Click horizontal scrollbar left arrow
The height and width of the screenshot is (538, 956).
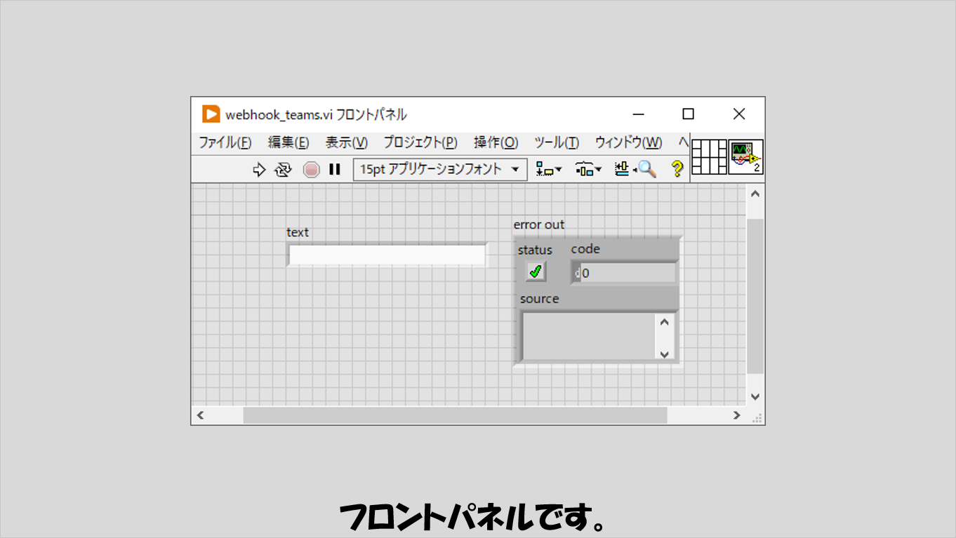[x=200, y=415]
